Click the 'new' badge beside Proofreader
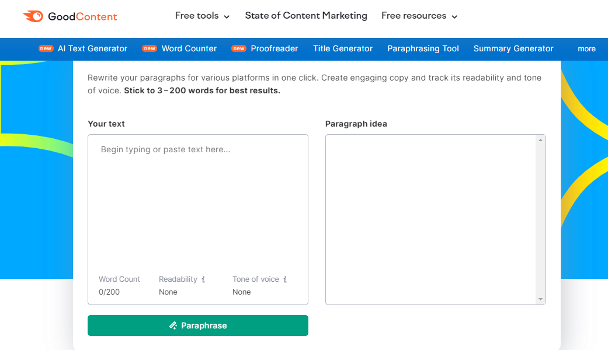This screenshot has height=350, width=608. click(x=238, y=49)
